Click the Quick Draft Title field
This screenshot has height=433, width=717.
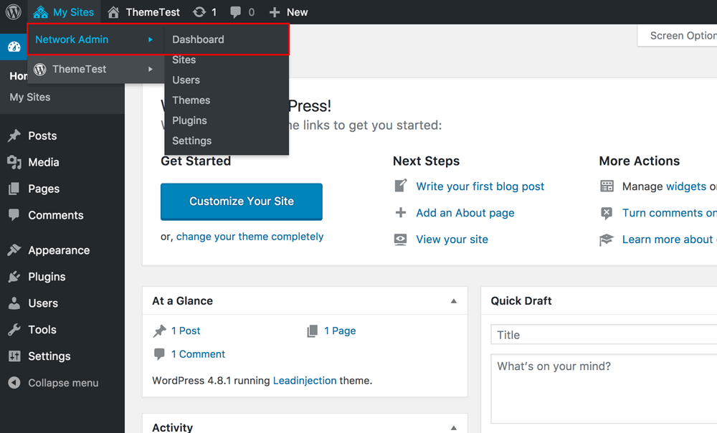604,335
